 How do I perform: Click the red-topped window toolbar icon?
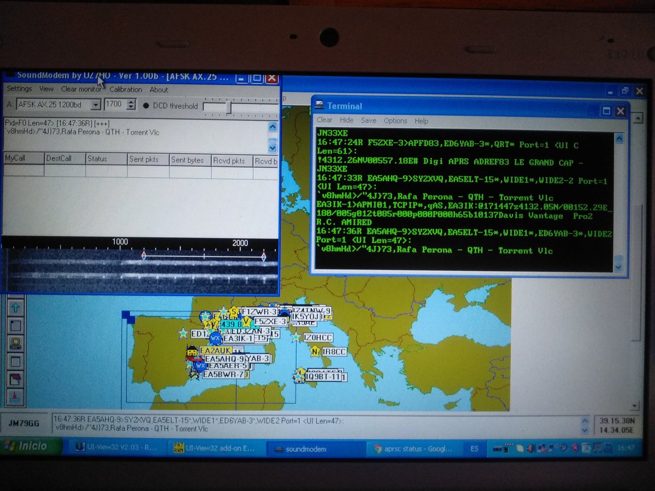pyautogui.click(x=15, y=379)
